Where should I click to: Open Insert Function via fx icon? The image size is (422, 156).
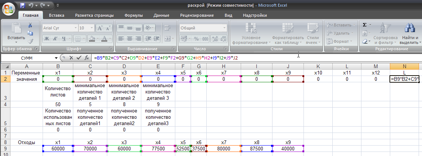[86, 58]
